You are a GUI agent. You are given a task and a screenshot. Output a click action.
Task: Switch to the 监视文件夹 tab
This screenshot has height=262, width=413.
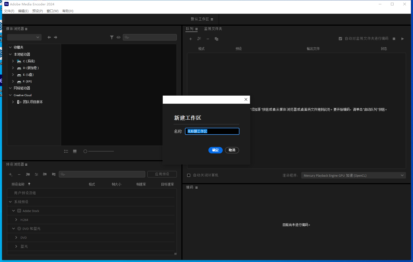213,29
